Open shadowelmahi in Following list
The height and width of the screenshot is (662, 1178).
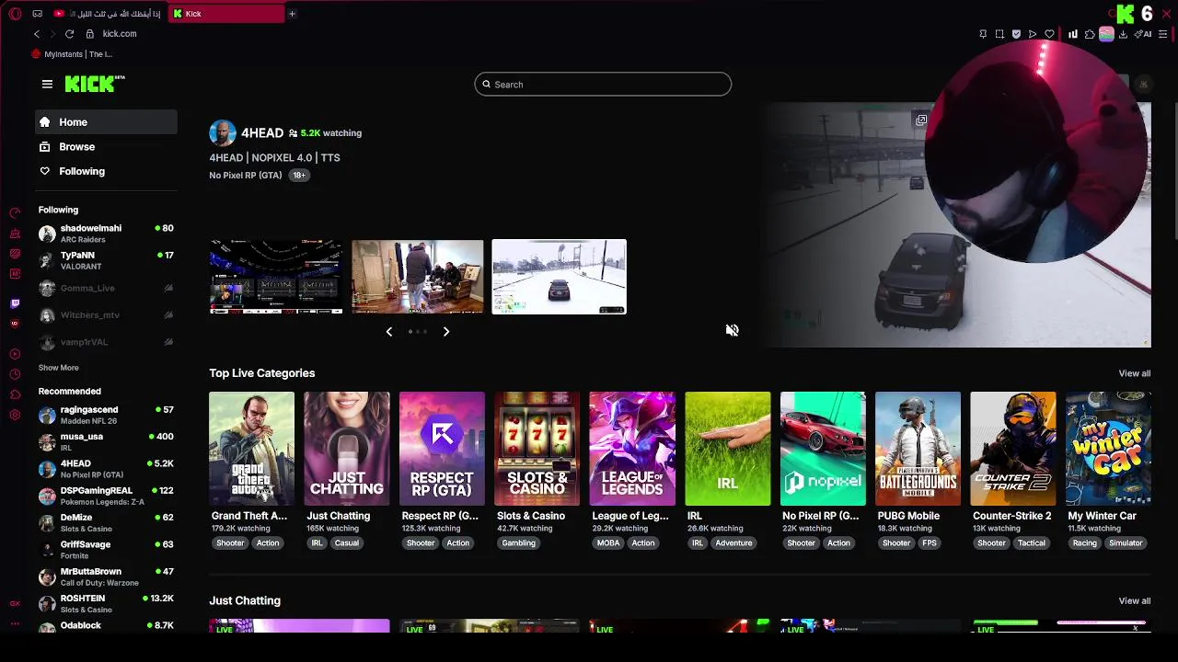[107, 234]
